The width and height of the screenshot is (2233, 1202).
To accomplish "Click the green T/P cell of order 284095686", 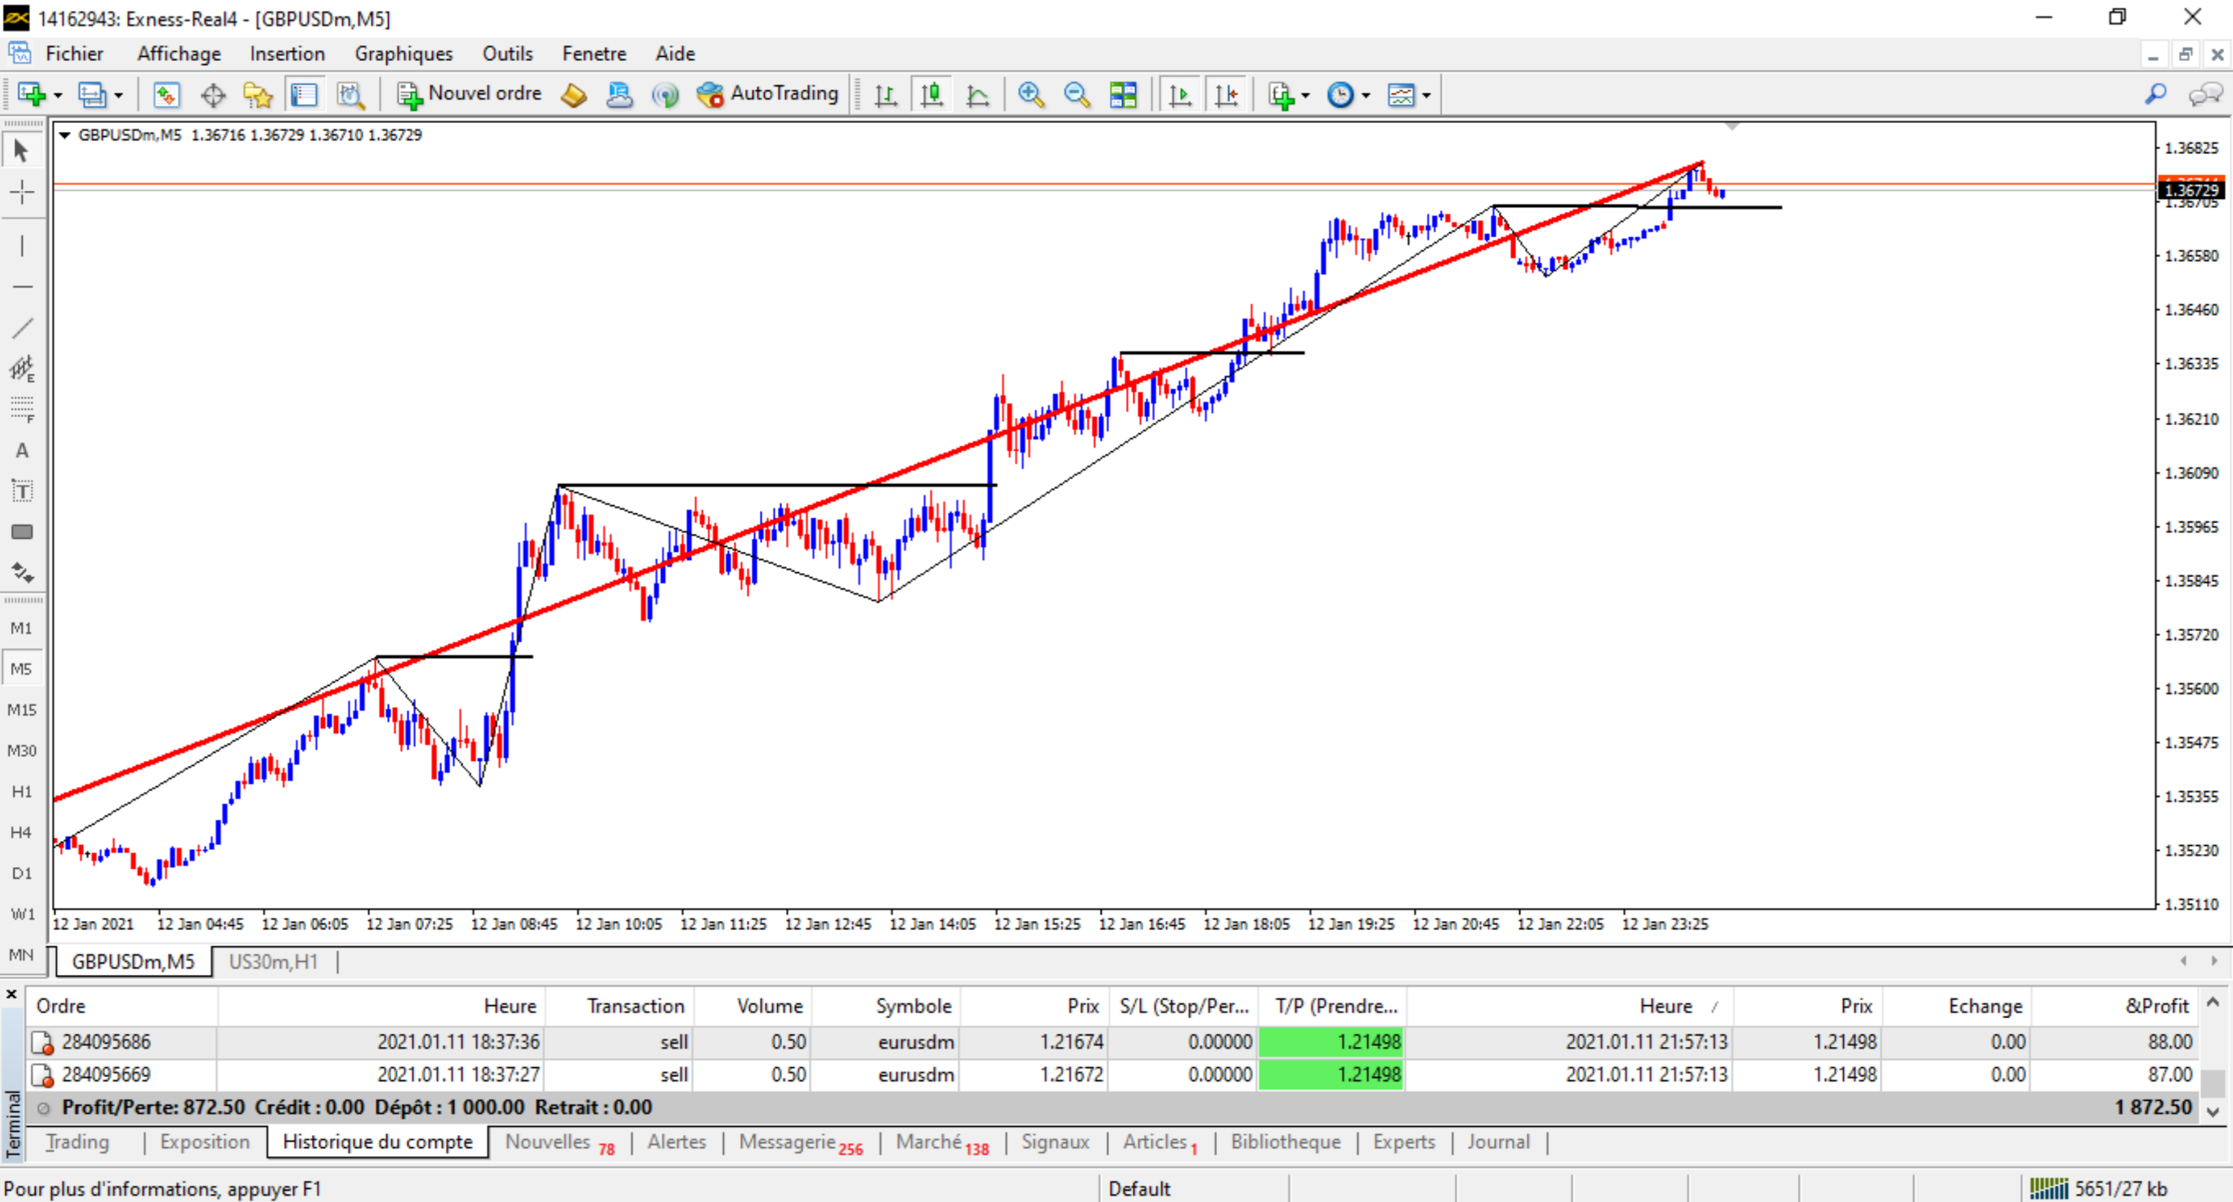I will coord(1331,1042).
